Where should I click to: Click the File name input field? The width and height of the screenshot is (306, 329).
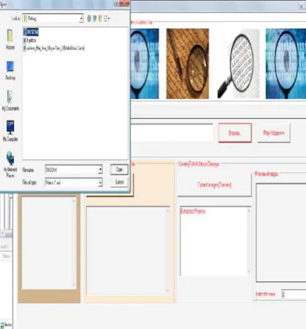pyautogui.click(x=71, y=170)
